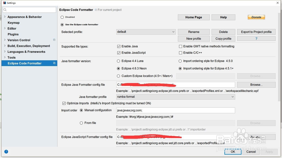The height and width of the screenshot is (158, 282).
Task: Open Languages & Frameworks settings
Action: (26, 52)
